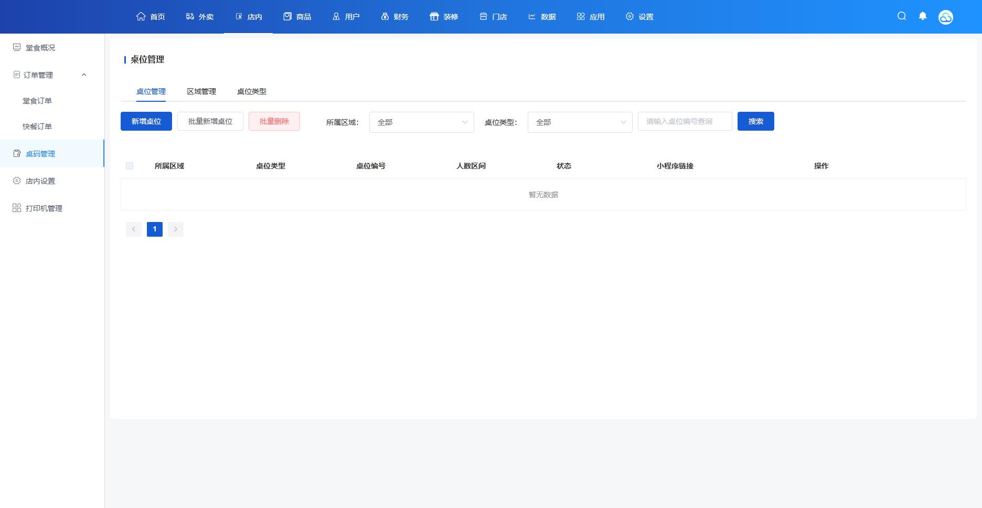The height and width of the screenshot is (508, 982).
Task: Go to next page arrow
Action: pyautogui.click(x=176, y=229)
